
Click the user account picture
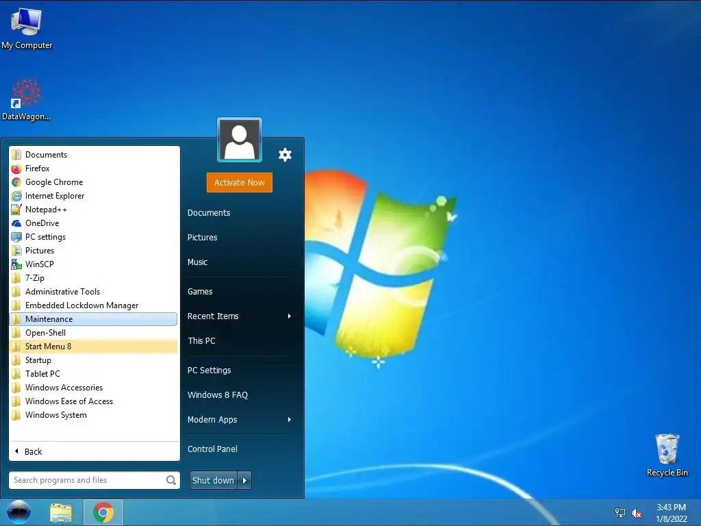click(x=240, y=140)
